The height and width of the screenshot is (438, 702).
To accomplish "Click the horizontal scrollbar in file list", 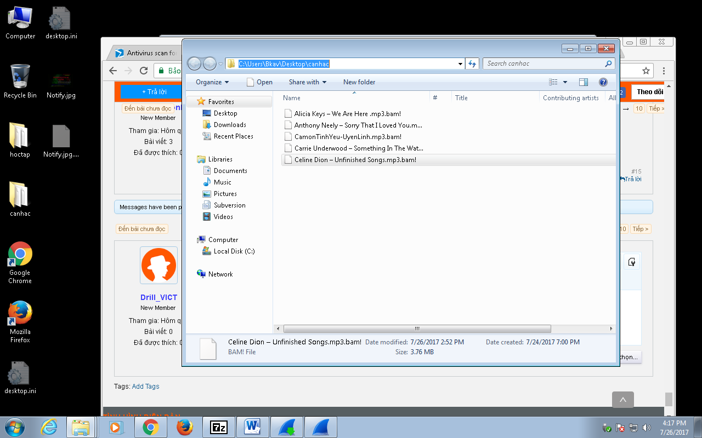I will coord(417,329).
